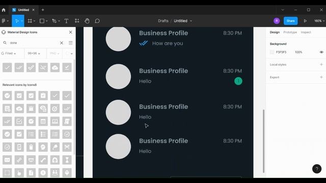Insert the single check 'done' icon
This screenshot has width=326, height=183.
click(x=7, y=68)
